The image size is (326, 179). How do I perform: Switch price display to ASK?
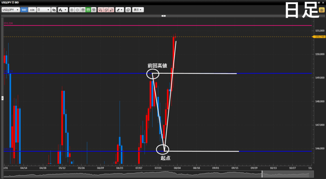coord(32,10)
